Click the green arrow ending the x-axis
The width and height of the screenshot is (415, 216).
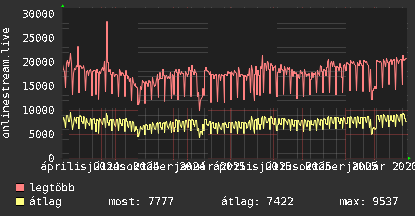[x=409, y=158]
